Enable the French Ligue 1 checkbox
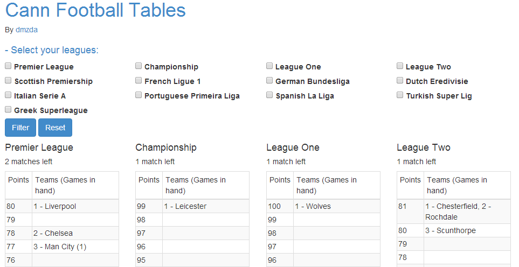This screenshot has height=267, width=519. [x=139, y=81]
